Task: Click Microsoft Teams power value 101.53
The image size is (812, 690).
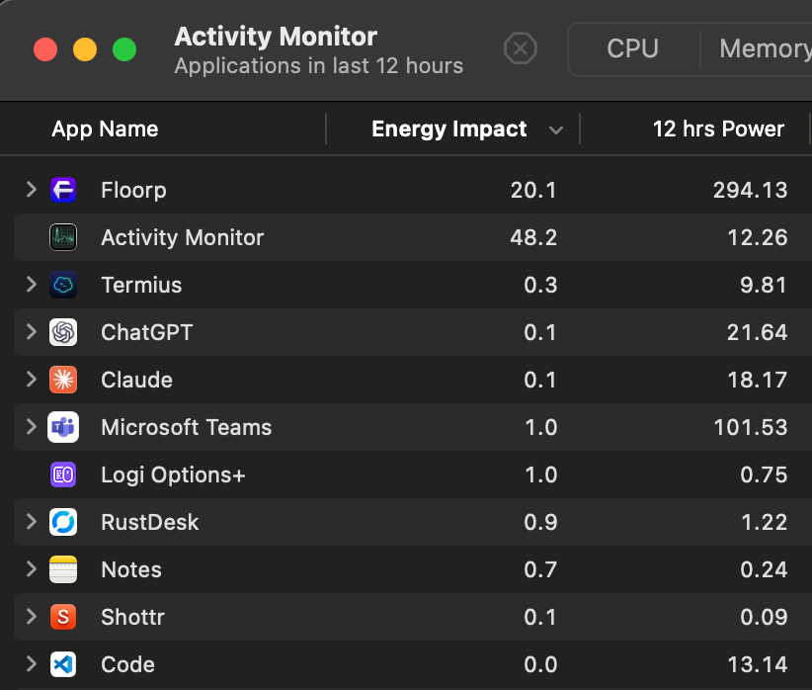Action: point(751,428)
